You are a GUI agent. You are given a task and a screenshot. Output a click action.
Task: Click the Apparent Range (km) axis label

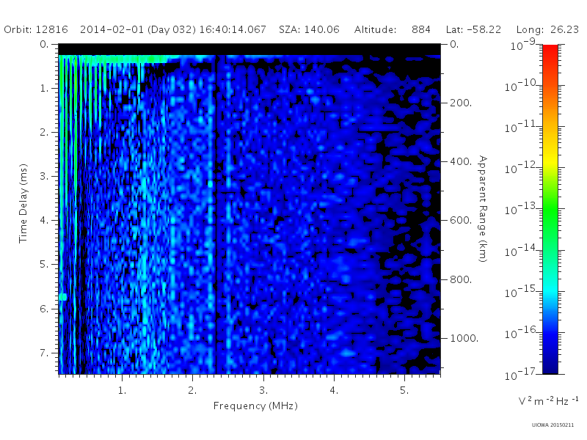[x=483, y=209]
